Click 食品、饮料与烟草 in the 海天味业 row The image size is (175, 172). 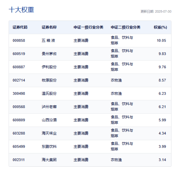122,133
